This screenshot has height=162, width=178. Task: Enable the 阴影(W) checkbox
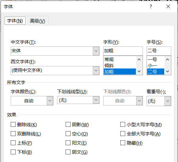tap(68, 124)
